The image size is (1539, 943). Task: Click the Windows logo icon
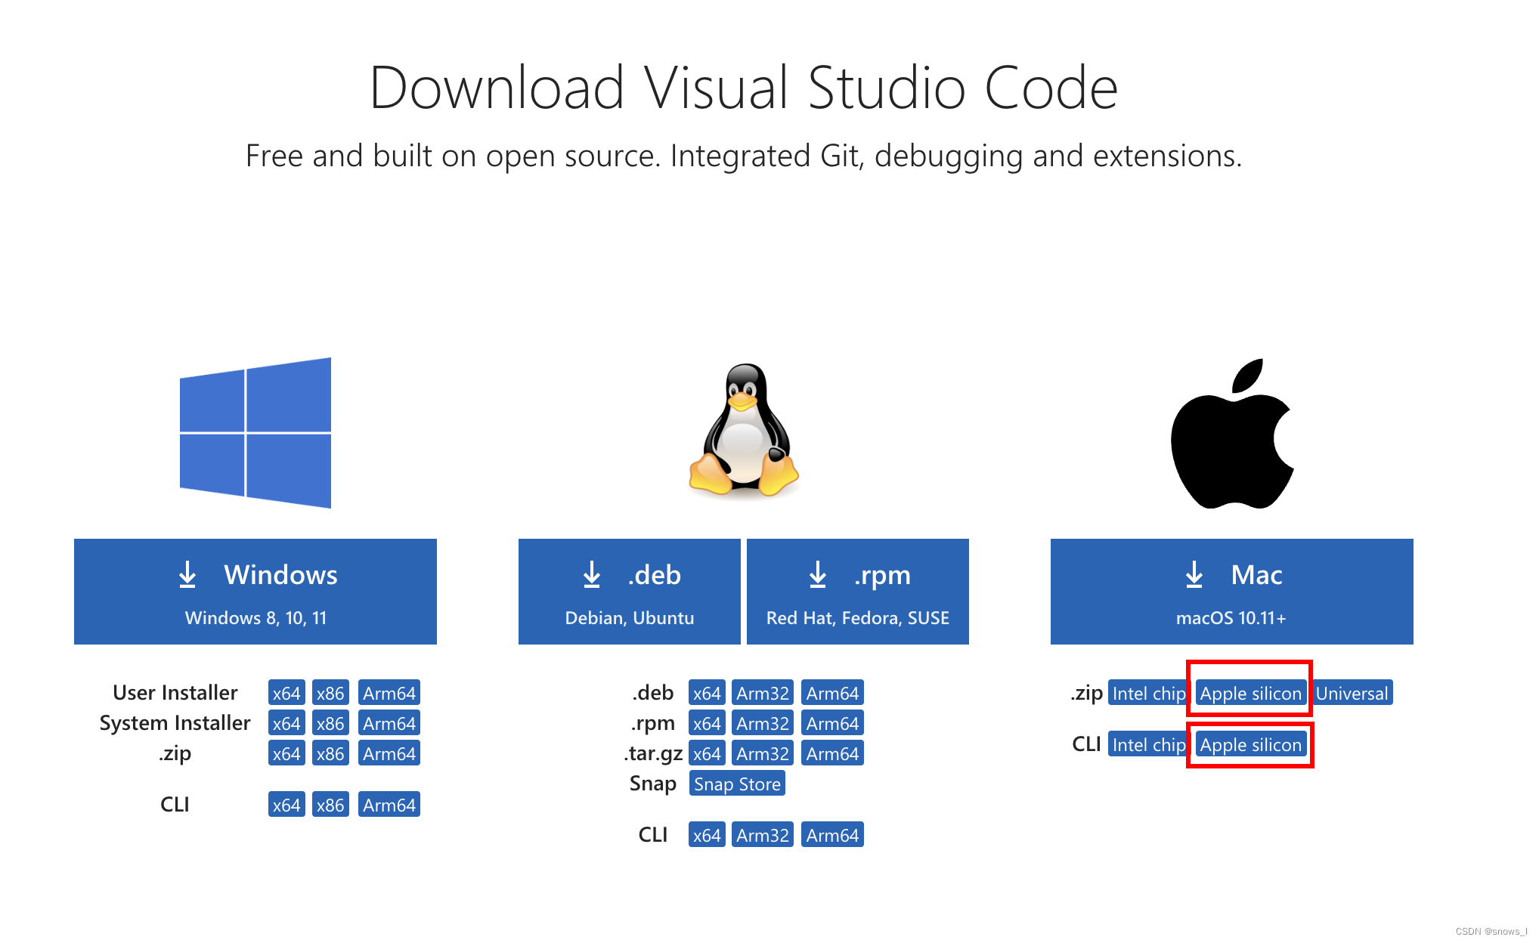coord(255,433)
